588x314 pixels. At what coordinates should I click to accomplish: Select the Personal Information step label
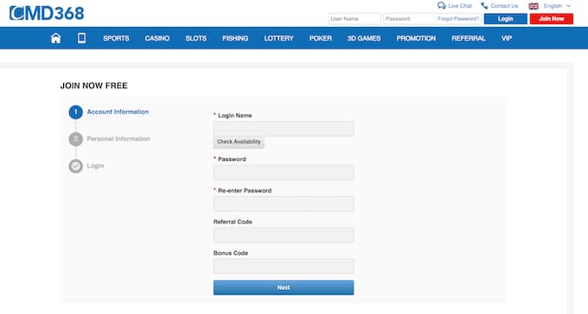point(118,138)
